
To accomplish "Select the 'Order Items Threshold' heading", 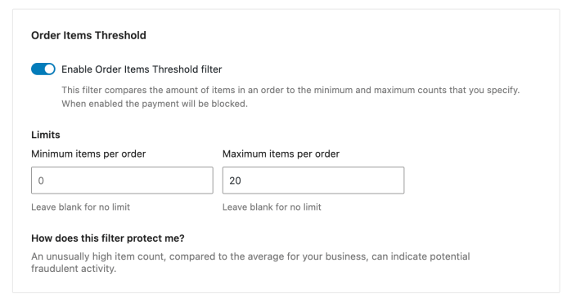I will pos(88,35).
